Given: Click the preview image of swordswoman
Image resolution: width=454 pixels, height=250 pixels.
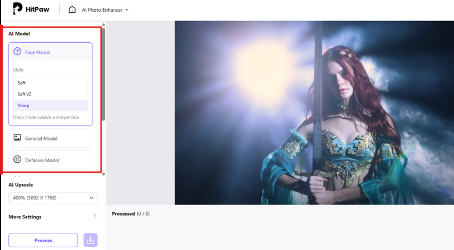Looking at the screenshot, I should pos(314,113).
